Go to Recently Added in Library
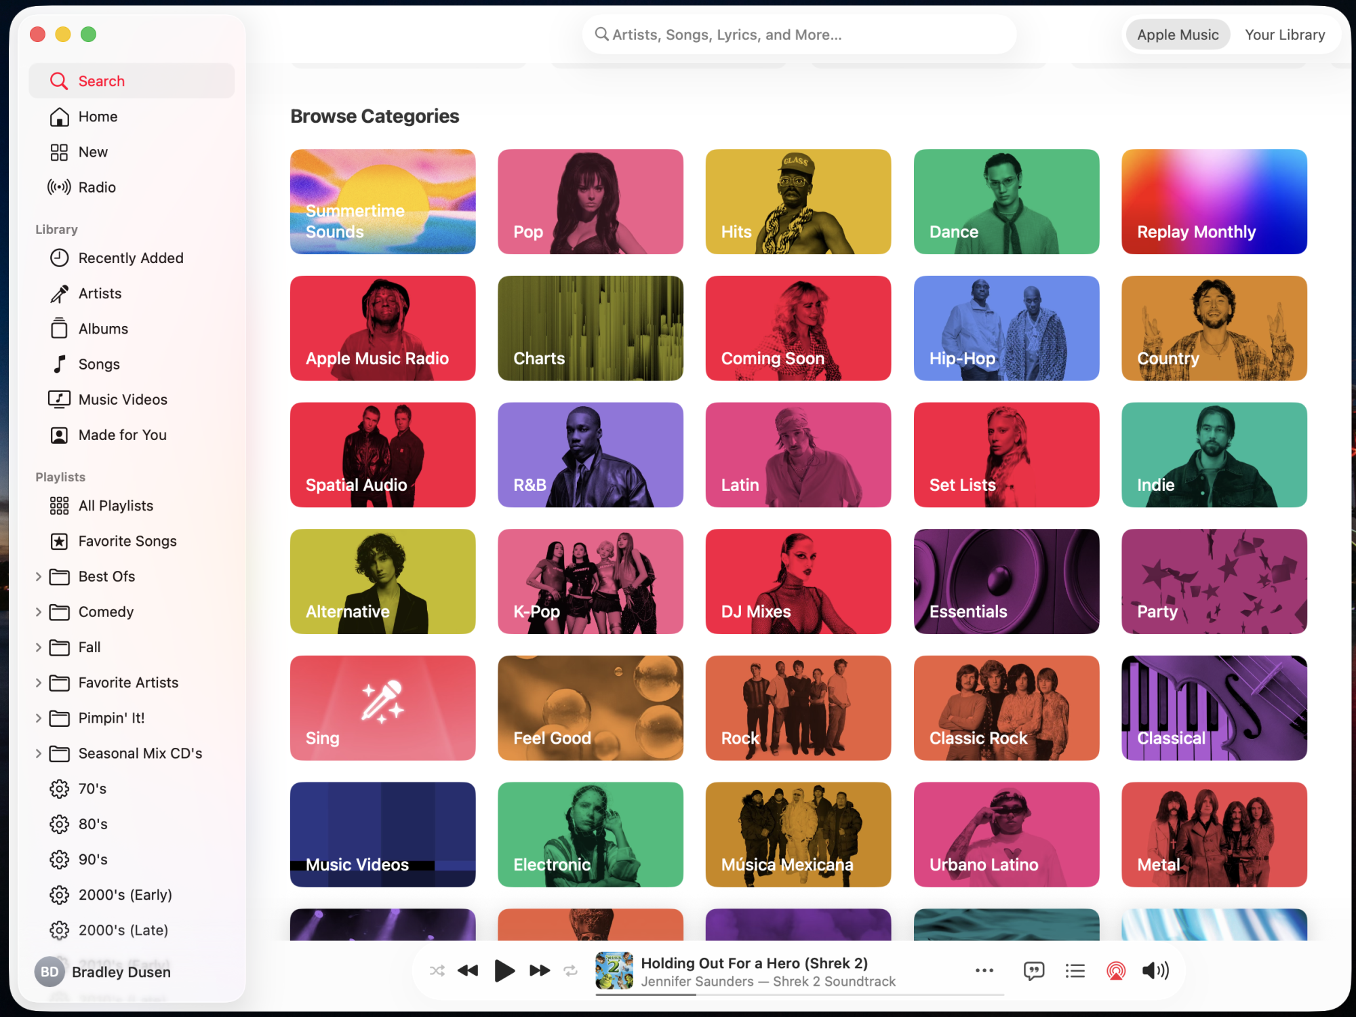Viewport: 1356px width, 1017px height. (130, 258)
